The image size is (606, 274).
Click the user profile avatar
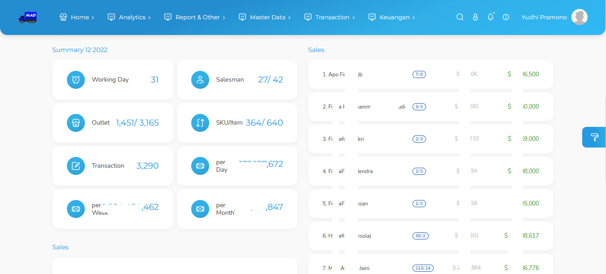579,17
